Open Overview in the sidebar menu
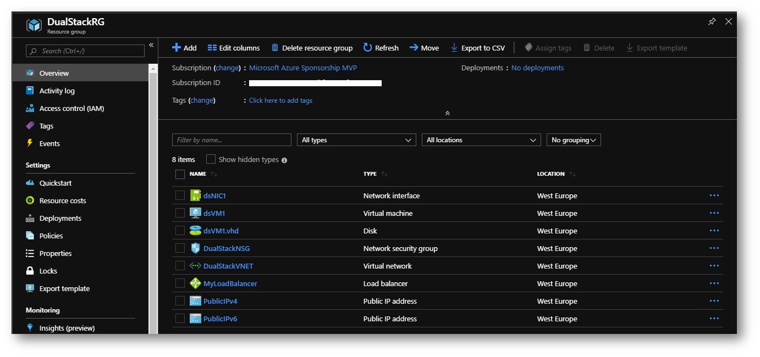Image resolution: width=760 pixels, height=357 pixels. (80, 73)
